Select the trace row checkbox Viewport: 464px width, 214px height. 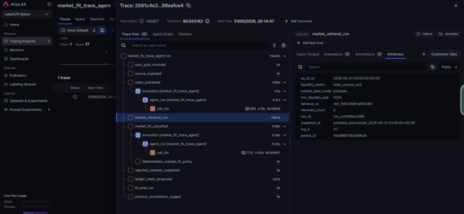(60, 97)
